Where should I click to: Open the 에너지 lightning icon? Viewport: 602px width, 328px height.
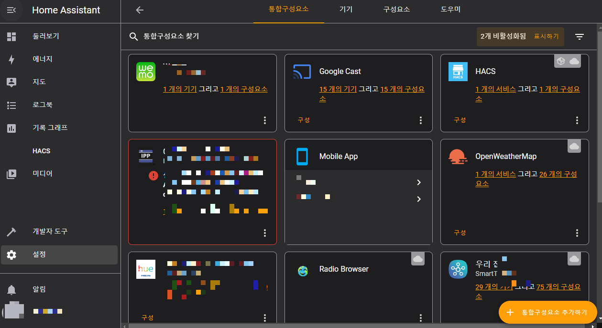click(11, 59)
